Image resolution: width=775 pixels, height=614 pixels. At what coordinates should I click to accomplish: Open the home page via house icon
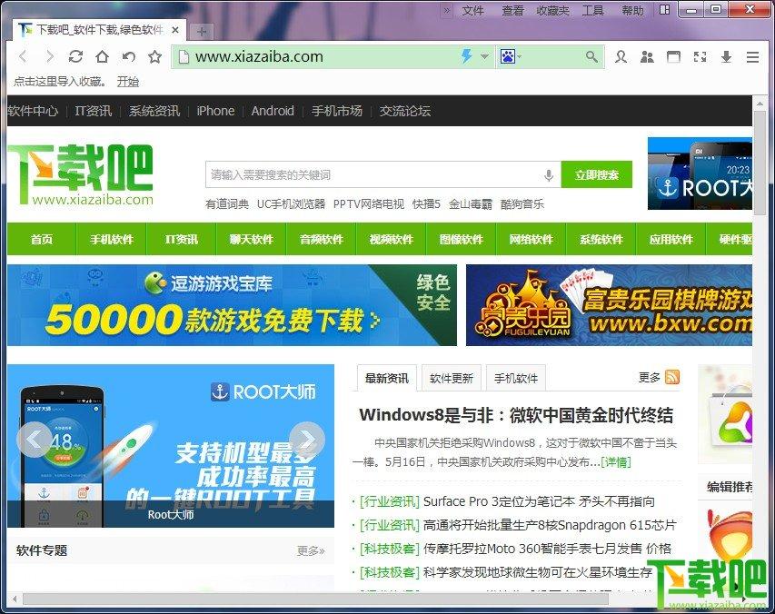click(x=103, y=57)
